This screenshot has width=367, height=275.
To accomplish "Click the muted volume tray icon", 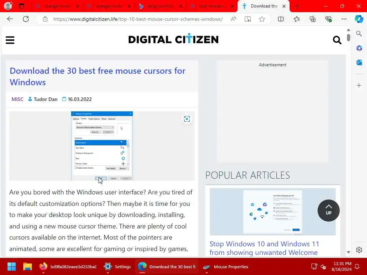I will pyautogui.click(x=323, y=266).
